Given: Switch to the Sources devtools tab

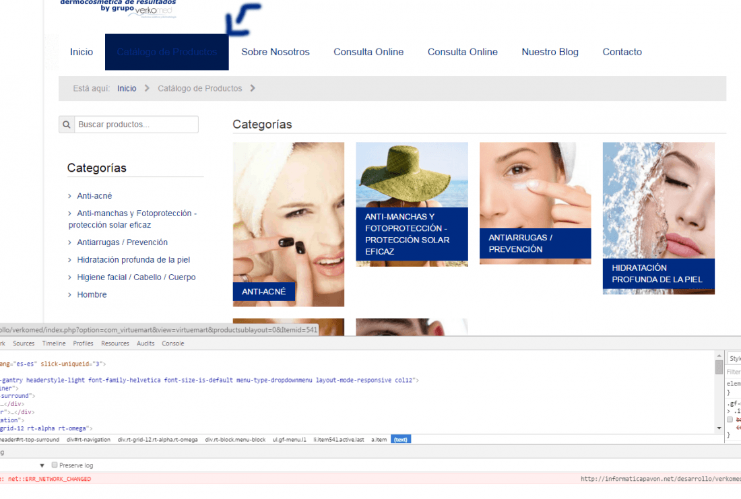Looking at the screenshot, I should point(24,343).
